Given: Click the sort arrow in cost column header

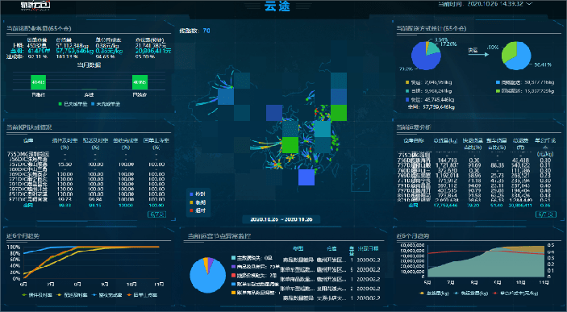Looking at the screenshot, I should 545,148.
